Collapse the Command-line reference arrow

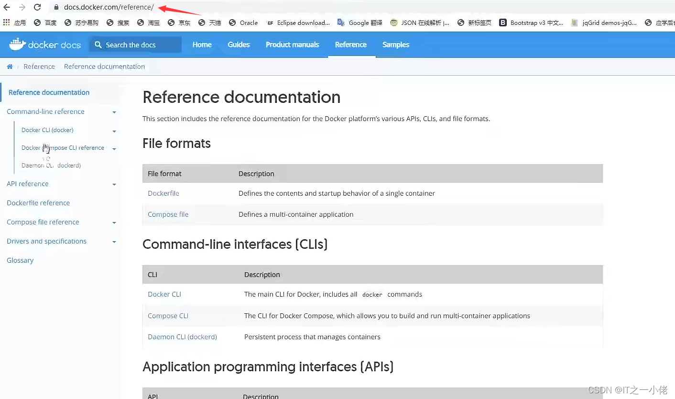pyautogui.click(x=114, y=112)
